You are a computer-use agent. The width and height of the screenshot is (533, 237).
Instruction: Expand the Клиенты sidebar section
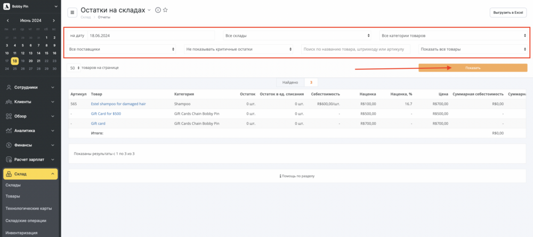(x=53, y=102)
